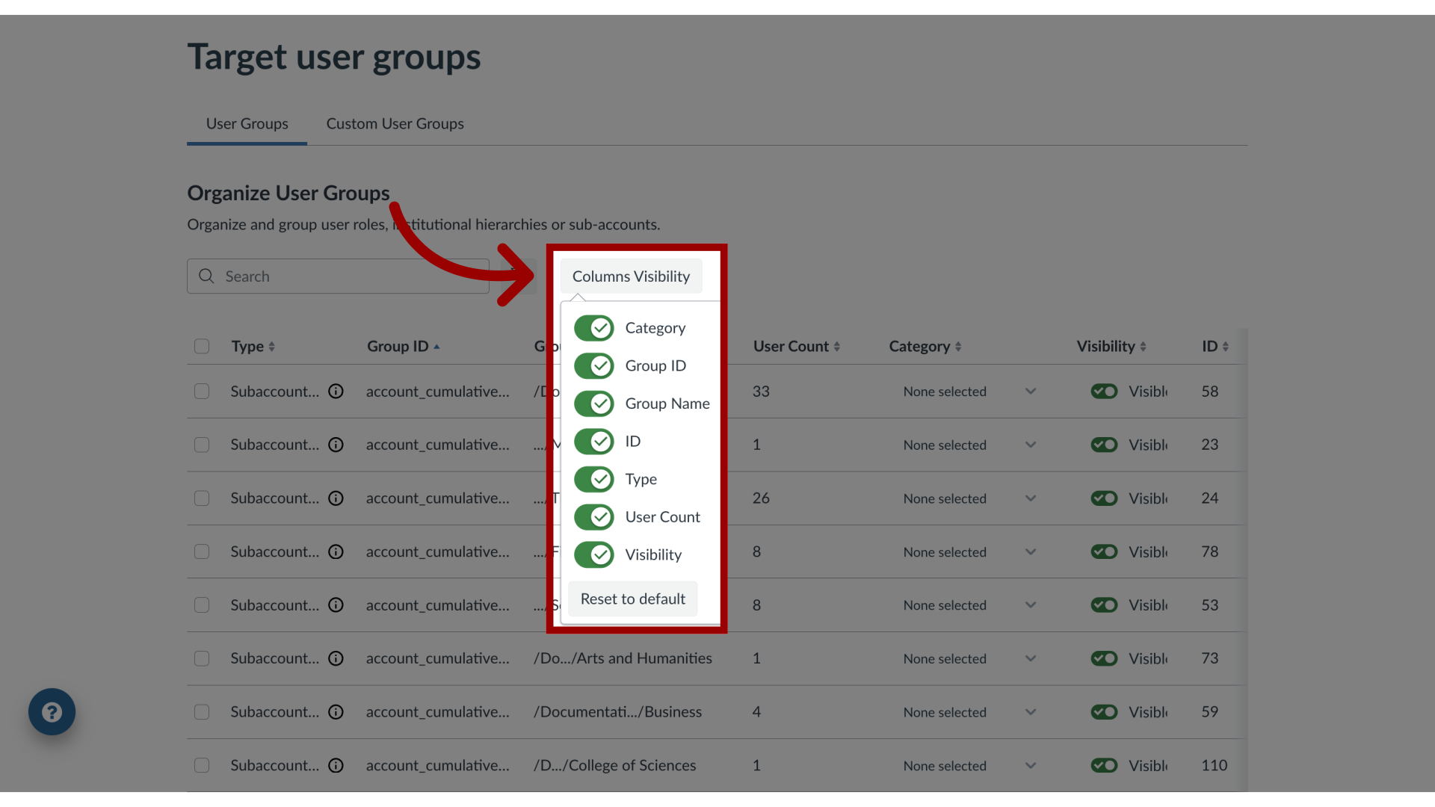This screenshot has width=1435, height=807.
Task: Click the Columns Visibility panel icon
Action: coord(631,275)
